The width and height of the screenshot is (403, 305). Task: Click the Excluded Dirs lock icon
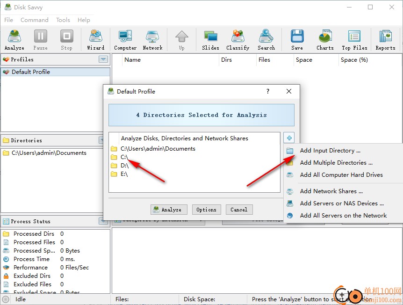coord(6,276)
